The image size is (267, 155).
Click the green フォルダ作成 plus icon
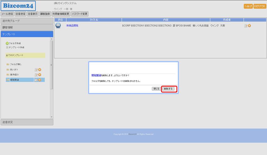click(7, 43)
